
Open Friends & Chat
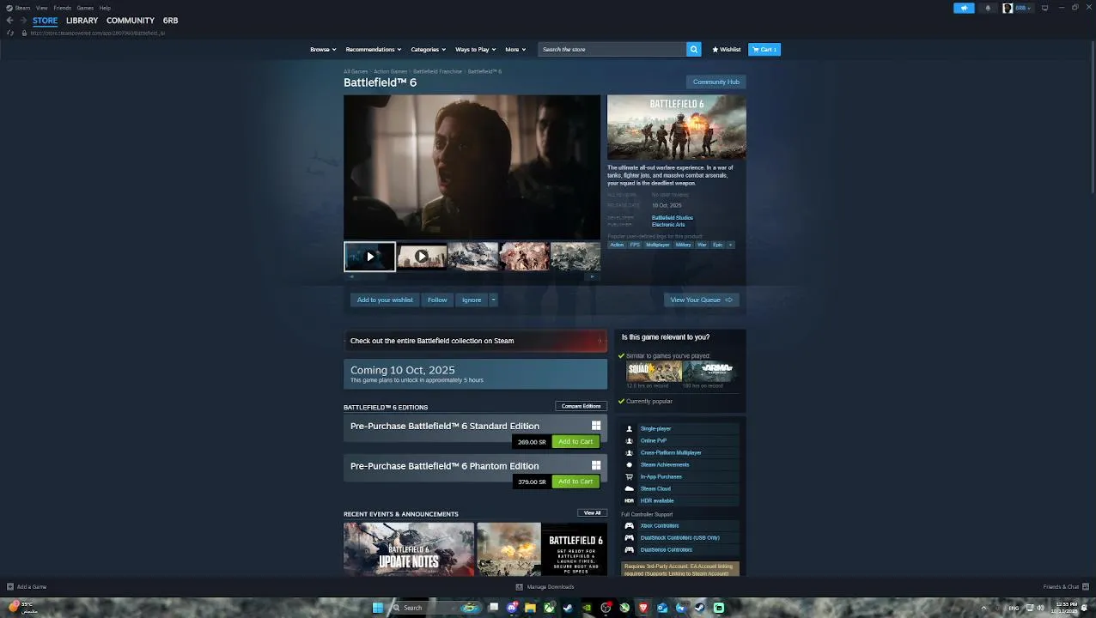pyautogui.click(x=1064, y=587)
